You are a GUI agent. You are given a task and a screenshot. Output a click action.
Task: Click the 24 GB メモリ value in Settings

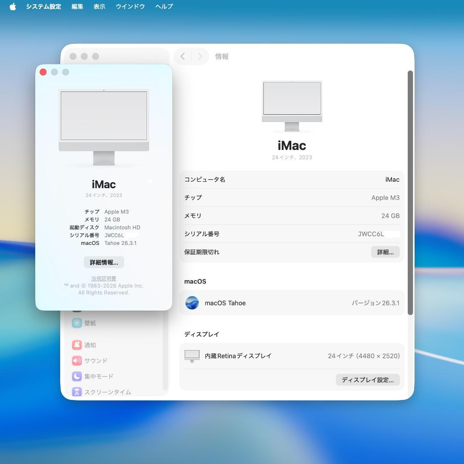(x=390, y=216)
